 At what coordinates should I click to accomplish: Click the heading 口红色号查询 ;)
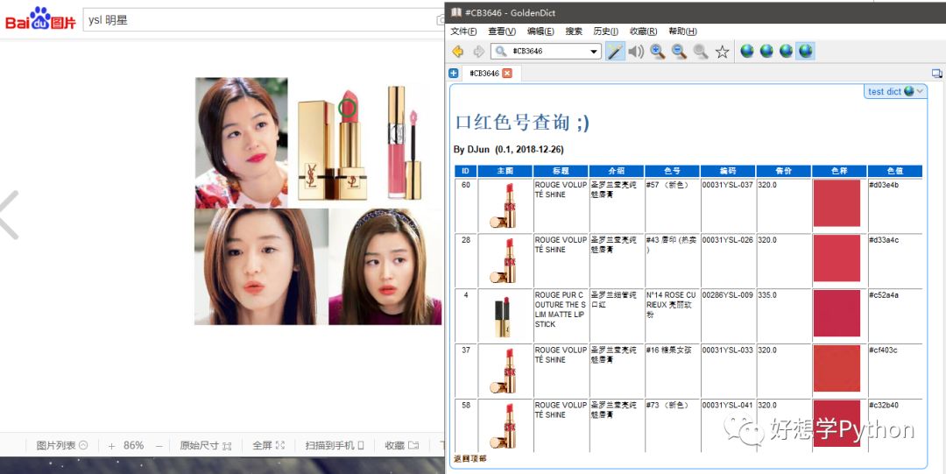522,123
